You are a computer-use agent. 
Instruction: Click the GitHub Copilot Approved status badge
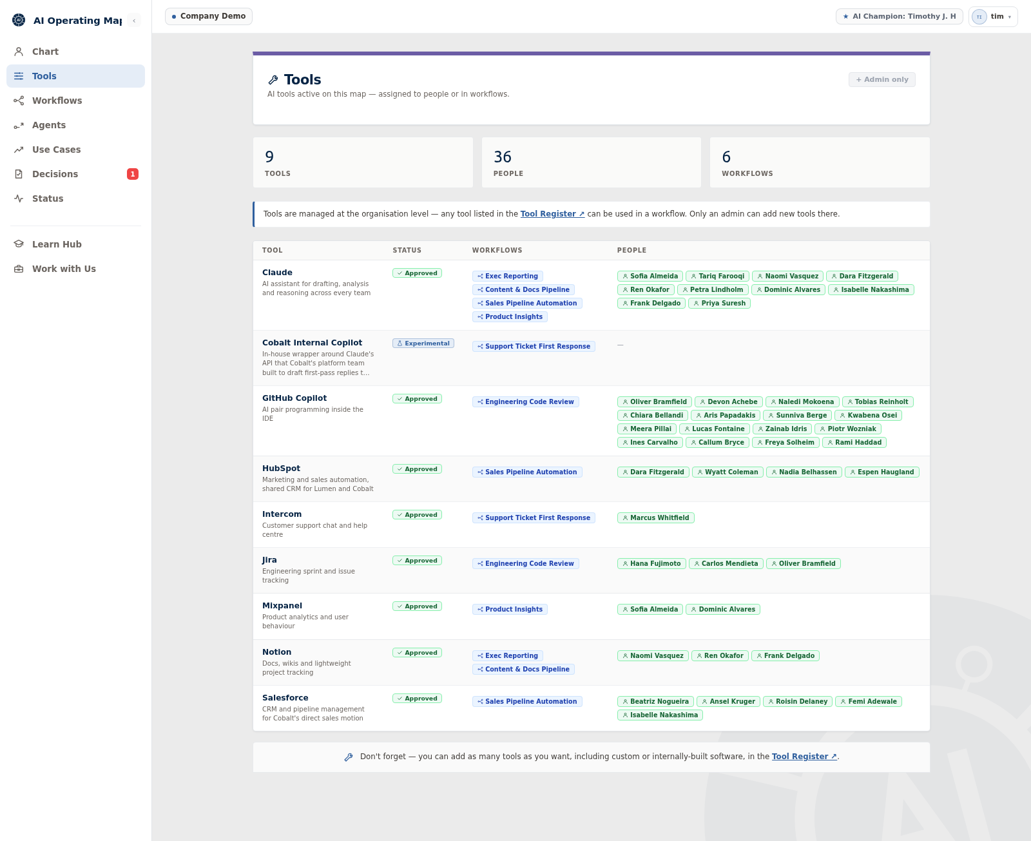pyautogui.click(x=417, y=399)
